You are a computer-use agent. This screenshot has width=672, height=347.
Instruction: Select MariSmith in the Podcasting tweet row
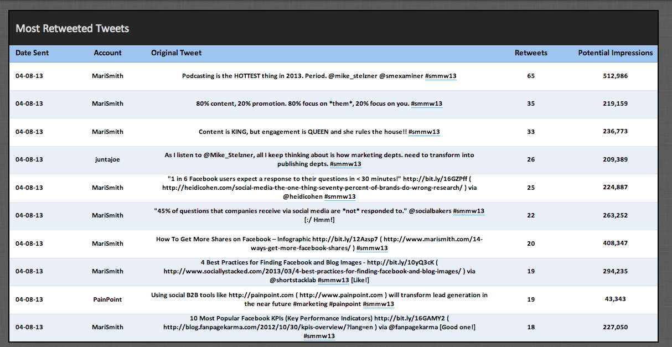(x=107, y=76)
